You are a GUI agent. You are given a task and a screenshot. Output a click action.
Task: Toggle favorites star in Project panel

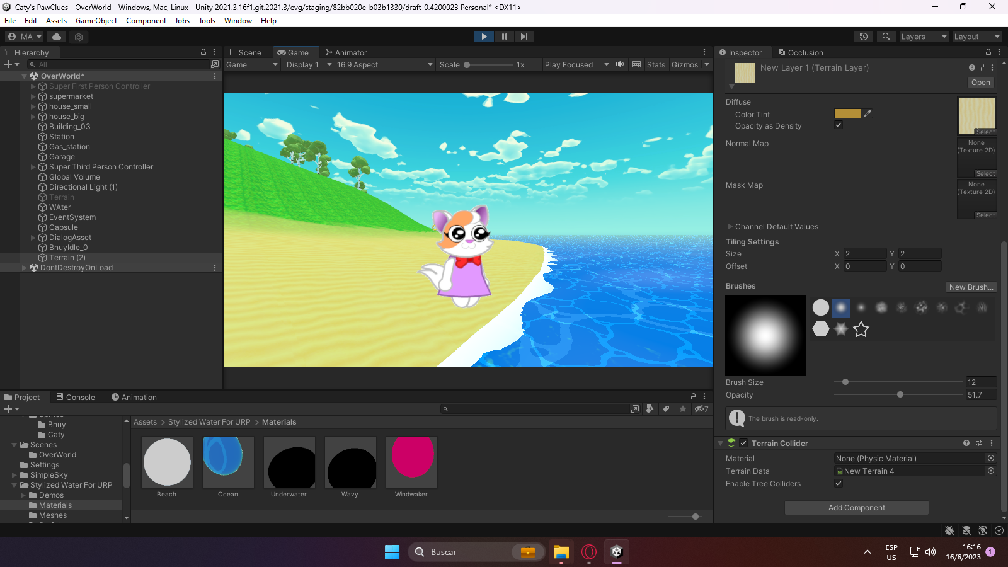(683, 409)
